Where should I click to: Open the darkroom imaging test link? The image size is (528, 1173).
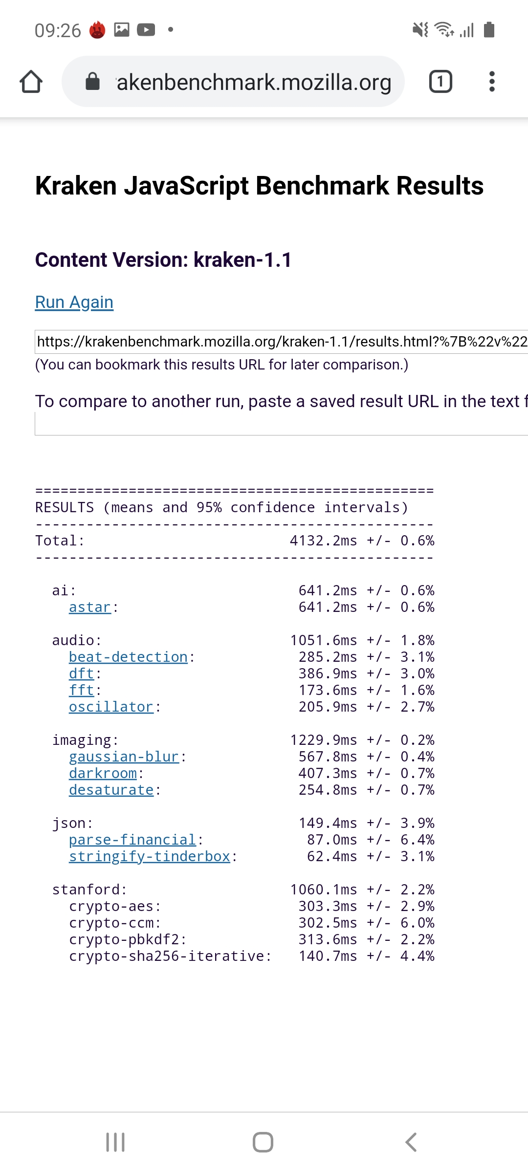click(103, 773)
